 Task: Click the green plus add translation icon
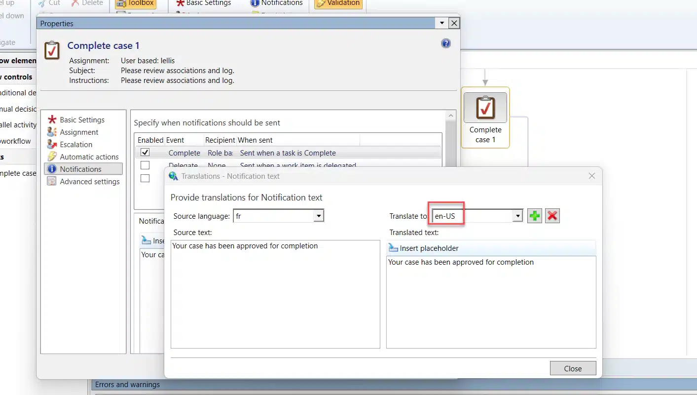pos(534,216)
